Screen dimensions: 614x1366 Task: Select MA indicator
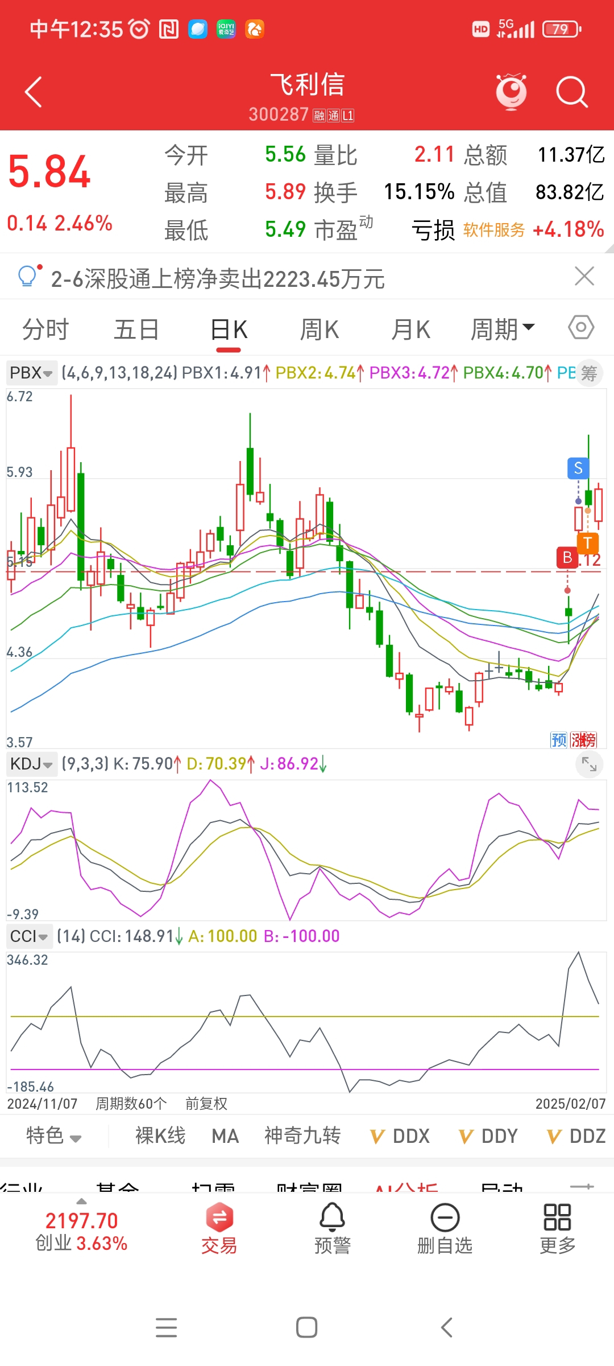pos(225,1135)
